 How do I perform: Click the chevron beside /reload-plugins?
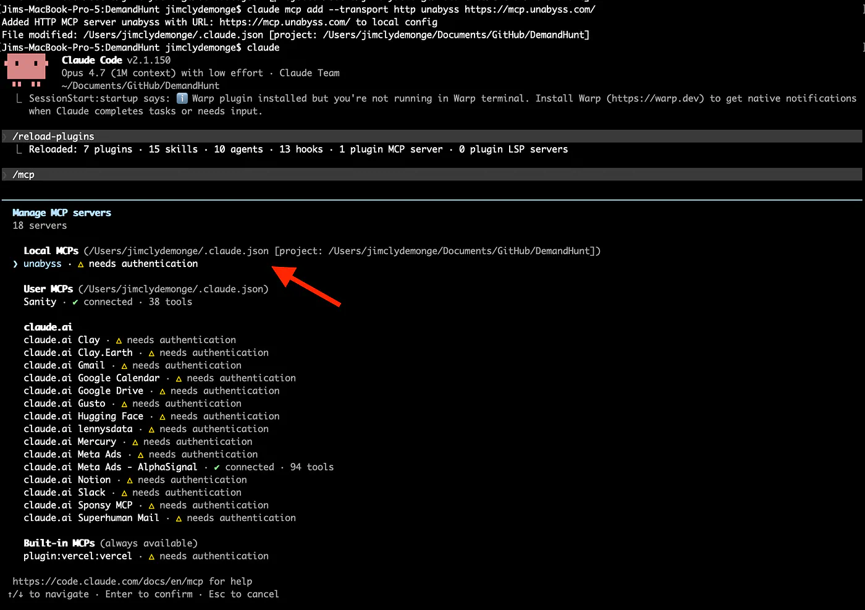point(5,137)
